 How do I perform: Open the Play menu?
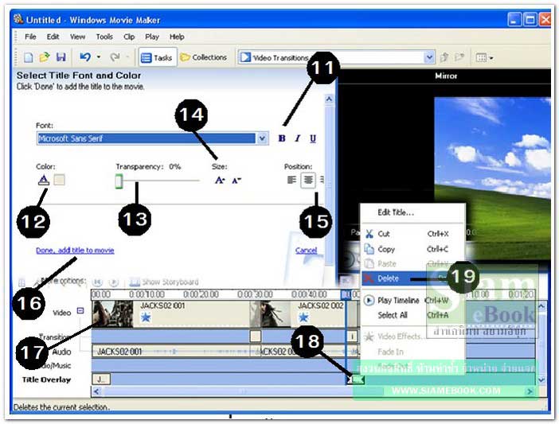[152, 37]
